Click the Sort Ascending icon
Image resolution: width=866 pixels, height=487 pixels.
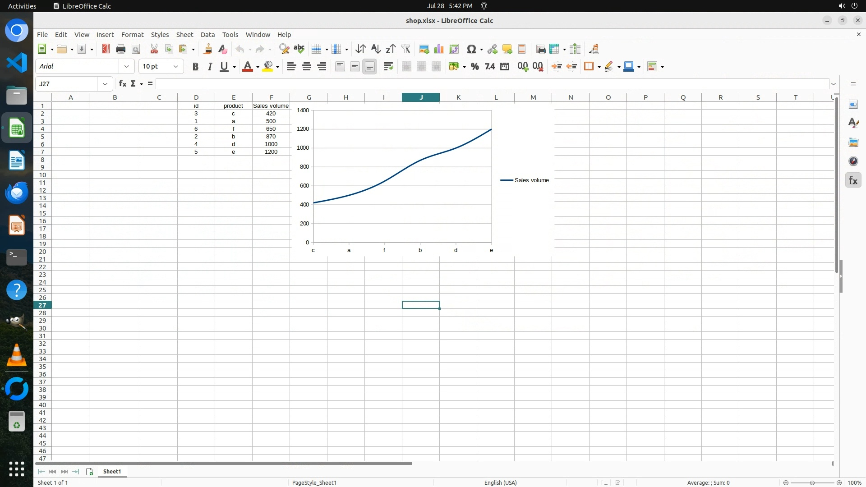pyautogui.click(x=376, y=49)
